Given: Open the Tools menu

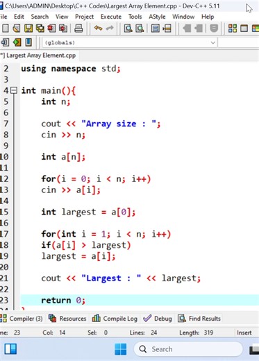Looking at the screenshot, I should [x=135, y=17].
